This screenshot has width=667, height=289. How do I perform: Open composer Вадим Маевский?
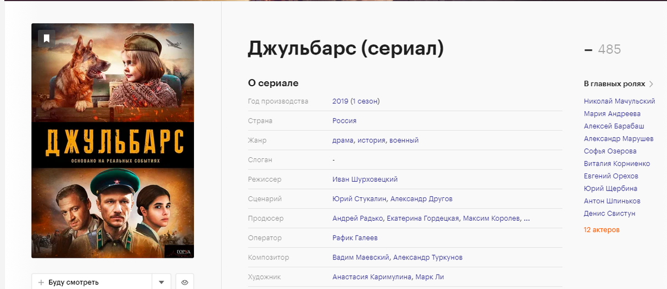tap(361, 257)
